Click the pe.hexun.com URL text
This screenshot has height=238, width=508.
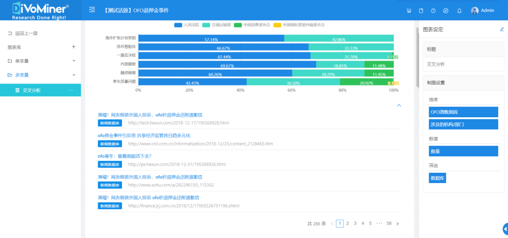coord(177,164)
